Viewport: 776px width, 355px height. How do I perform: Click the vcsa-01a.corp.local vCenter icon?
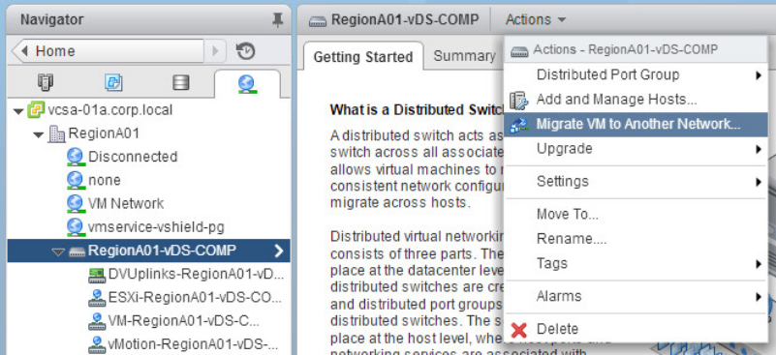click(x=35, y=109)
